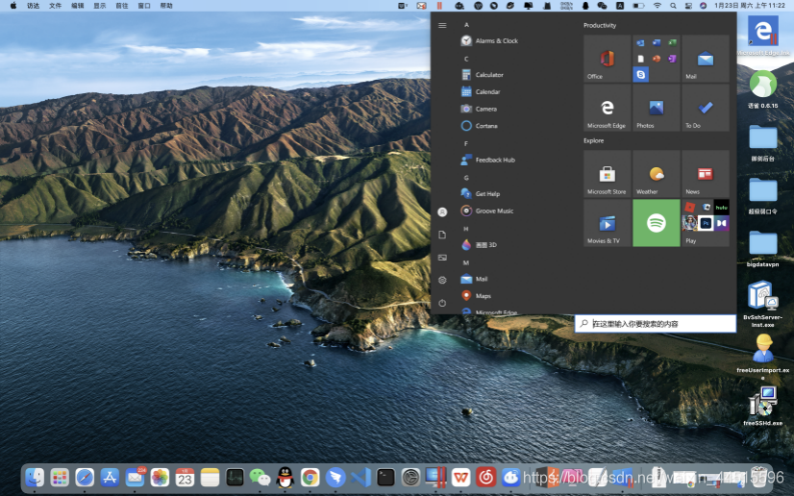794x496 pixels.
Task: Open Spotlight search in the menu bar
Action: tap(673, 6)
